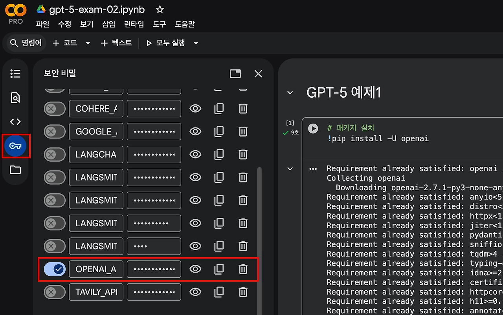Image resolution: width=503 pixels, height=315 pixels.
Task: Reveal the LANGSMIT secret with four-dot value
Action: click(x=195, y=246)
